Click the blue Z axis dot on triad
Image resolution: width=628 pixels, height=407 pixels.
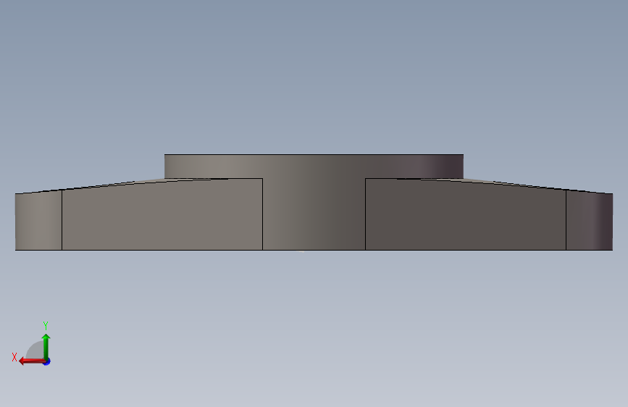coord(47,361)
